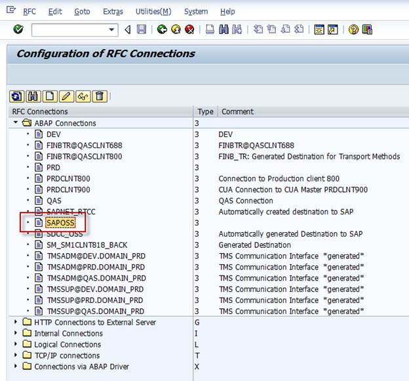The image size is (409, 381).
Task: Click the trash can Delete icon
Action: (x=100, y=96)
